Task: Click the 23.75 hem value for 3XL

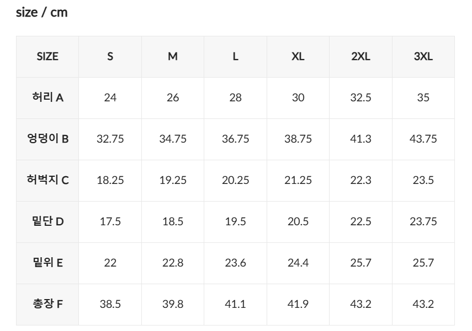Action: 423,221
